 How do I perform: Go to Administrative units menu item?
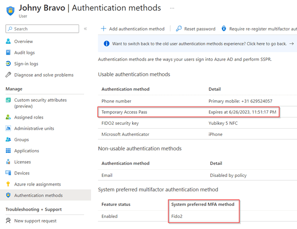click(x=34, y=129)
